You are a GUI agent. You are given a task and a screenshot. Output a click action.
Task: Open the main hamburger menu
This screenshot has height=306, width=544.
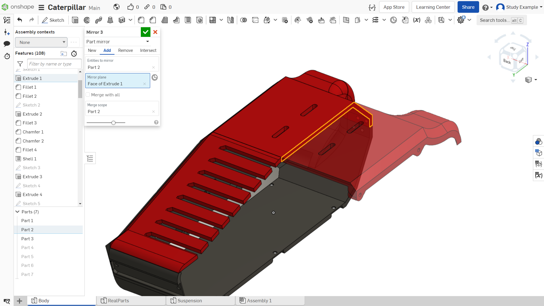pyautogui.click(x=41, y=7)
